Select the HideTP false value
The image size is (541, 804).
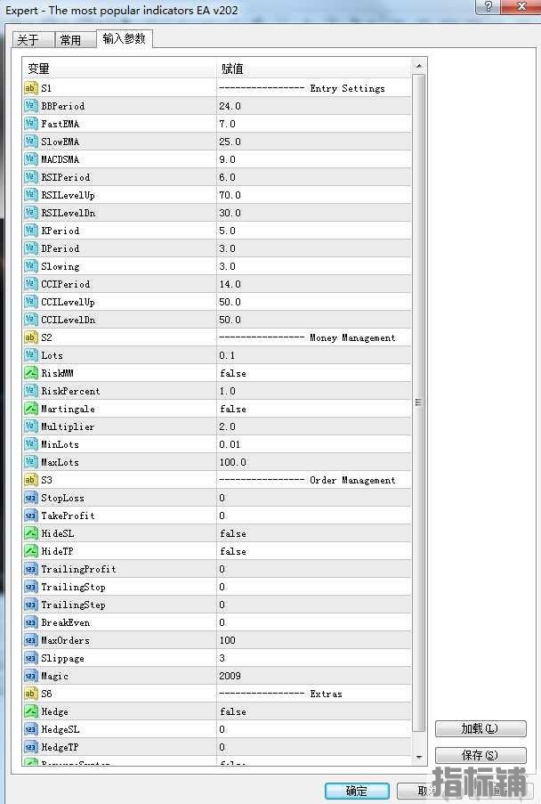click(x=233, y=551)
